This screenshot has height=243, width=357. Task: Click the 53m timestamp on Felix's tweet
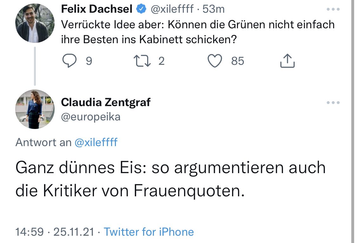point(214,10)
